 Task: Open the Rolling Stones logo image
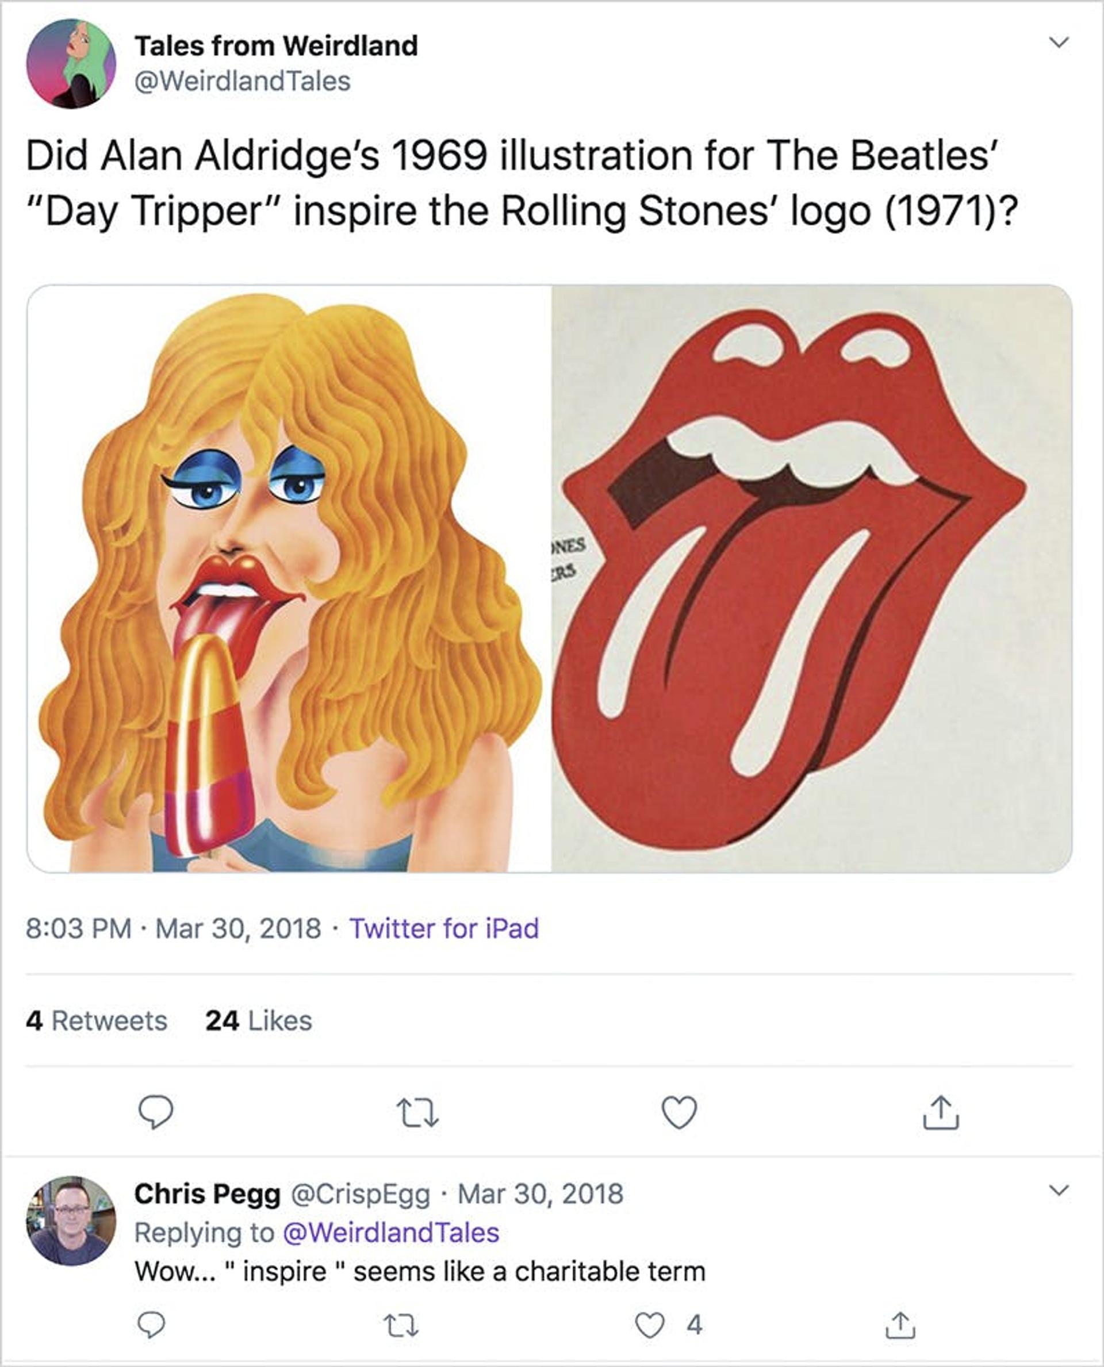pos(811,579)
